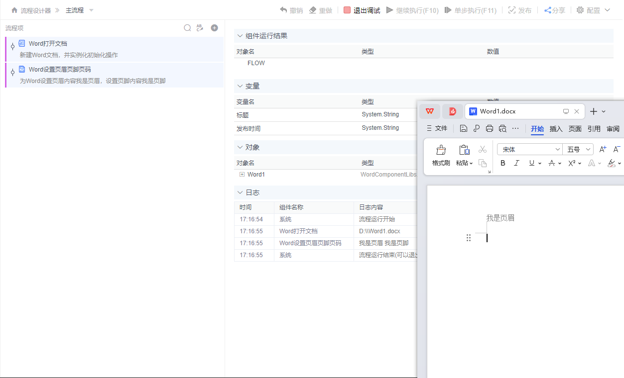
Task: Open the search icon in 流程项 panel
Action: pos(187,28)
